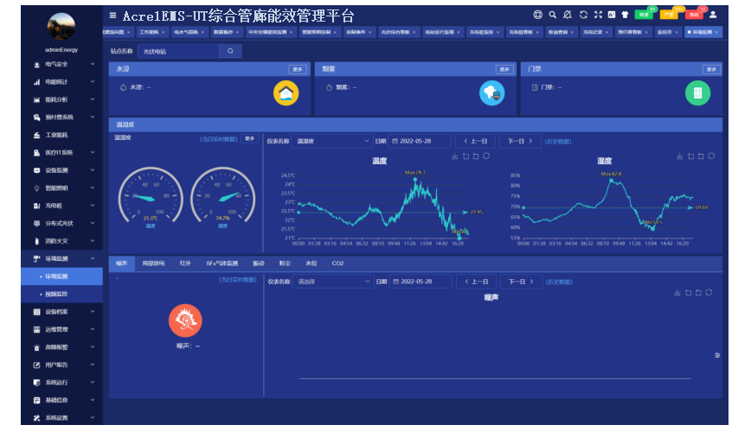Click the muted alarm bell icon
This screenshot has width=751, height=444.
(x=568, y=15)
